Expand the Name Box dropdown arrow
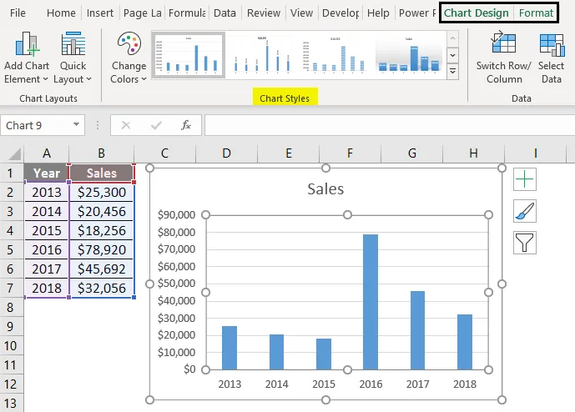Image resolution: width=575 pixels, height=412 pixels. tap(77, 125)
